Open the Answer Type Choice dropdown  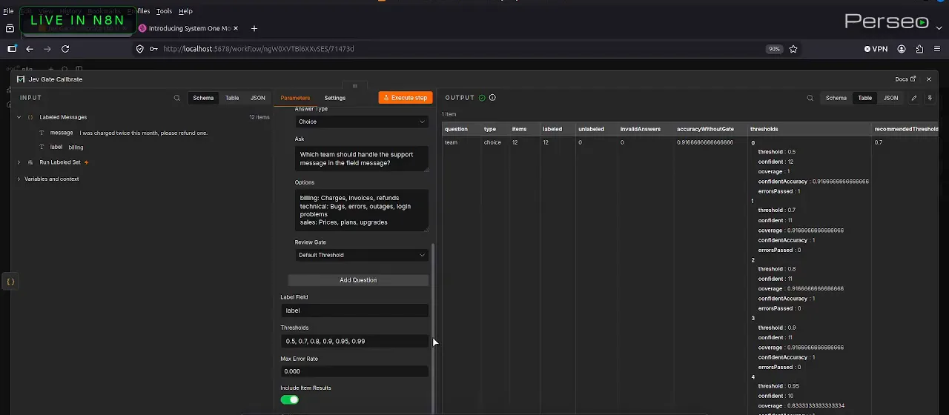[x=361, y=122]
